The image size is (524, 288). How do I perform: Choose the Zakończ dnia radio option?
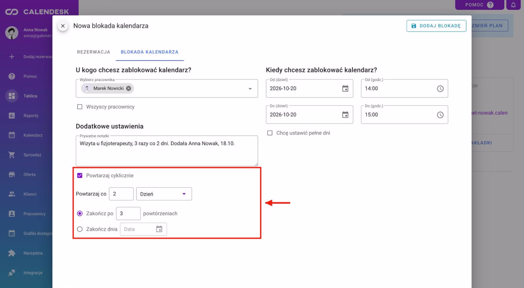click(80, 229)
